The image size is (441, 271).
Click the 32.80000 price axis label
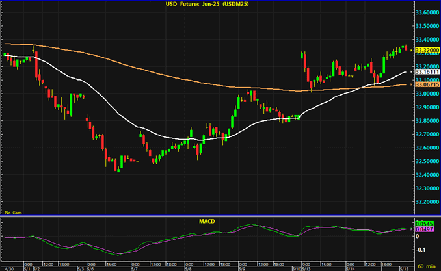click(427, 120)
